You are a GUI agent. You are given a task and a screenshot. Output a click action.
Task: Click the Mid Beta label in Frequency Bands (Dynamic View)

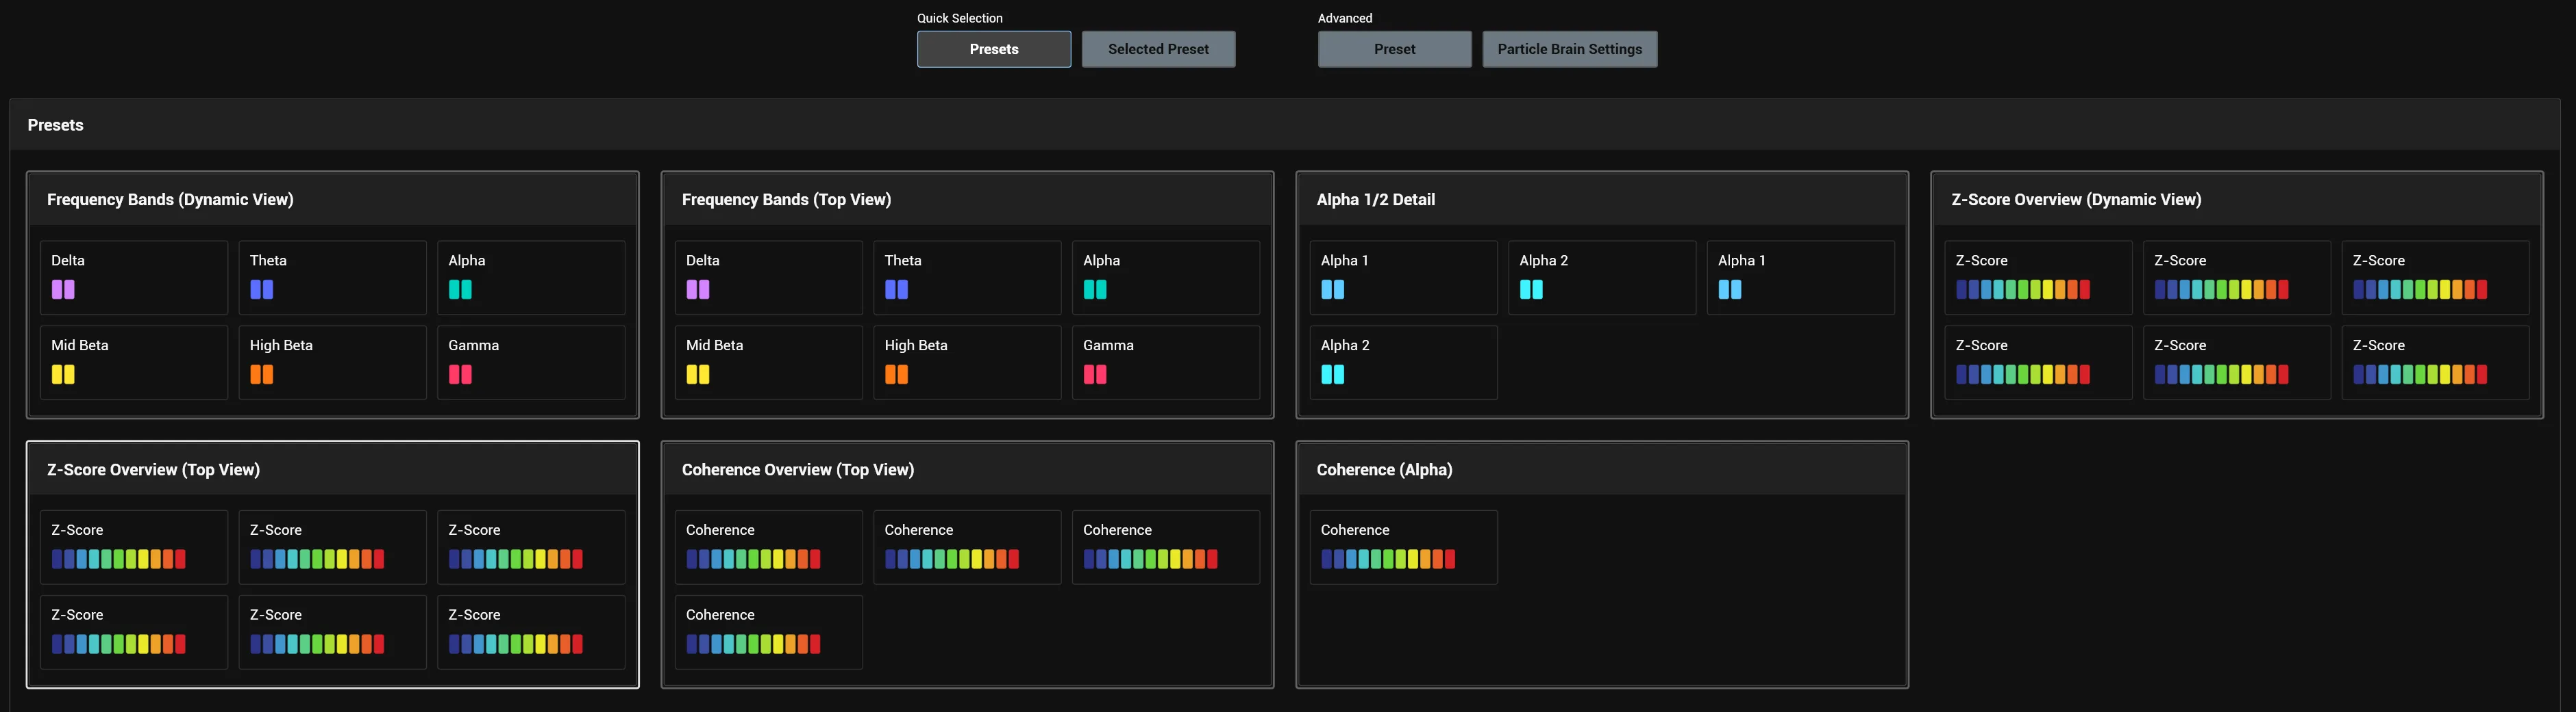[x=80, y=345]
